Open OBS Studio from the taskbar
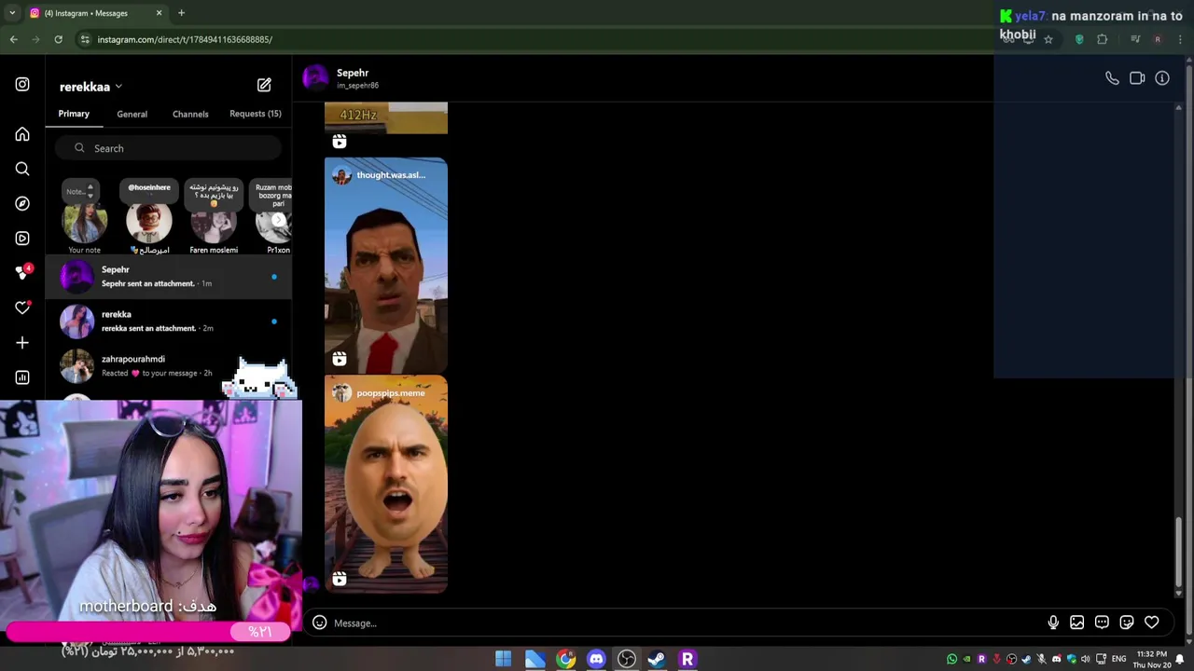Image resolution: width=1194 pixels, height=671 pixels. (627, 659)
